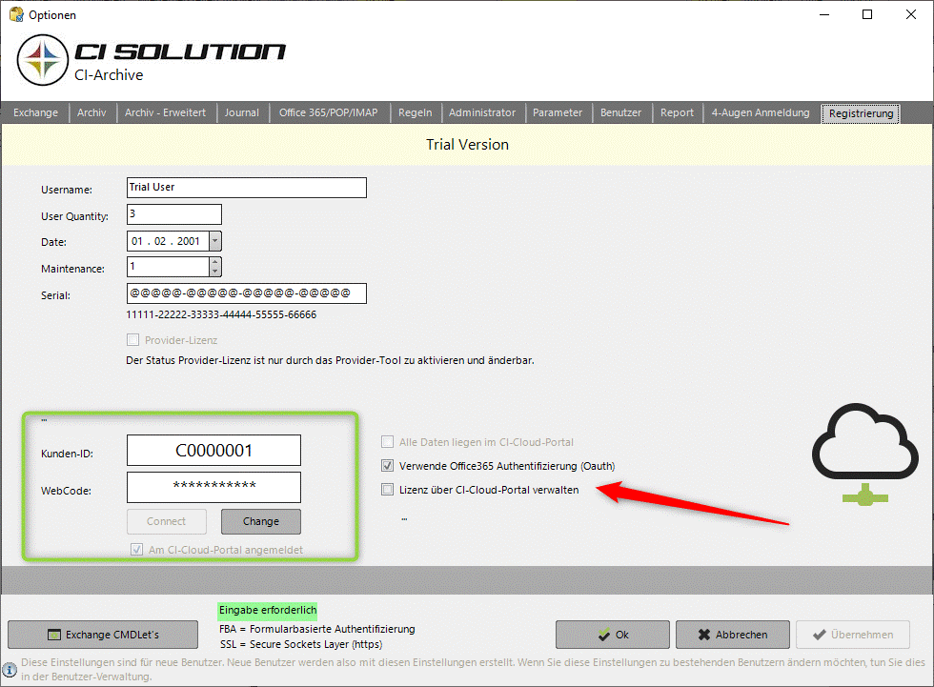Screen dimensions: 934x687
Task: Open the Date picker dropdown arrow
Action: click(214, 241)
